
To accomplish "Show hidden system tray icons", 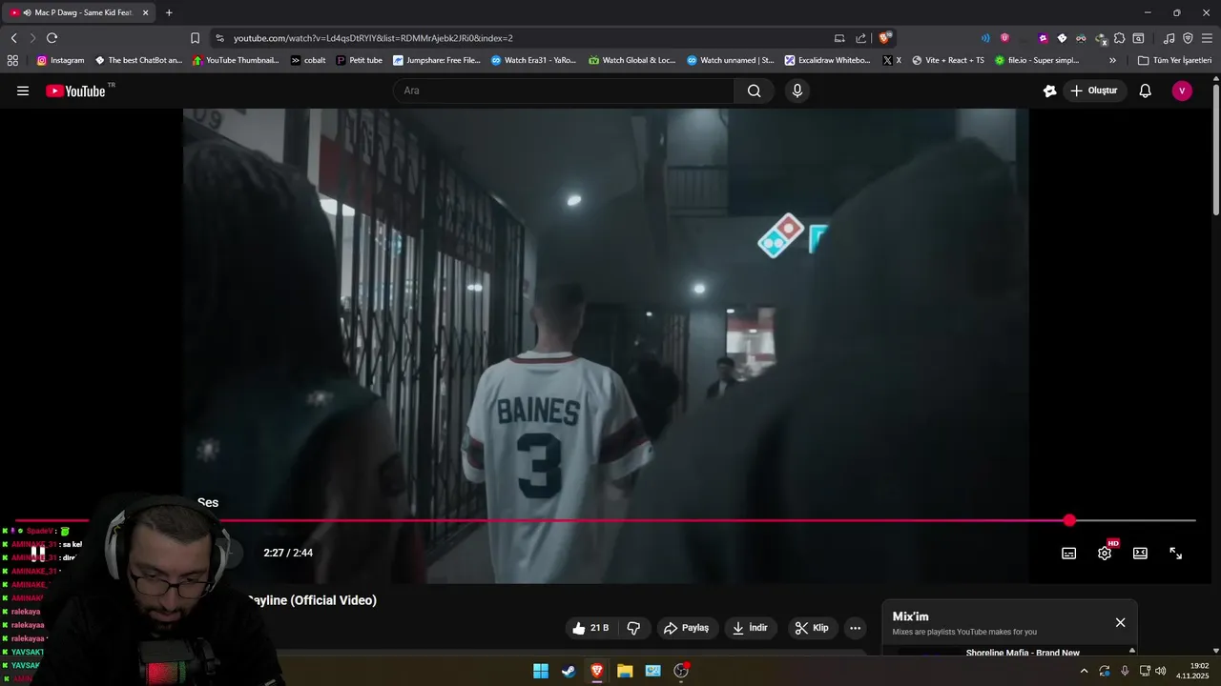I will coord(1084,671).
